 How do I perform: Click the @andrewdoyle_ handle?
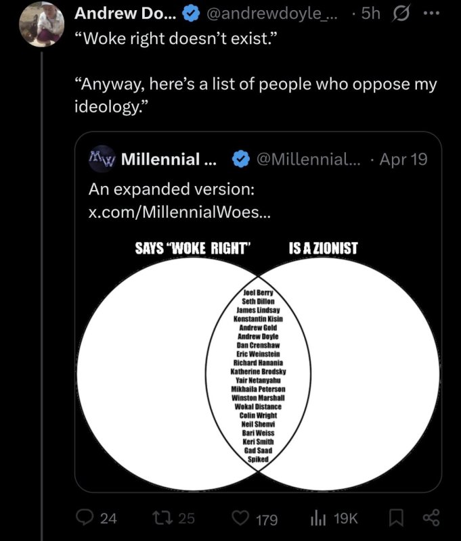pos(278,14)
